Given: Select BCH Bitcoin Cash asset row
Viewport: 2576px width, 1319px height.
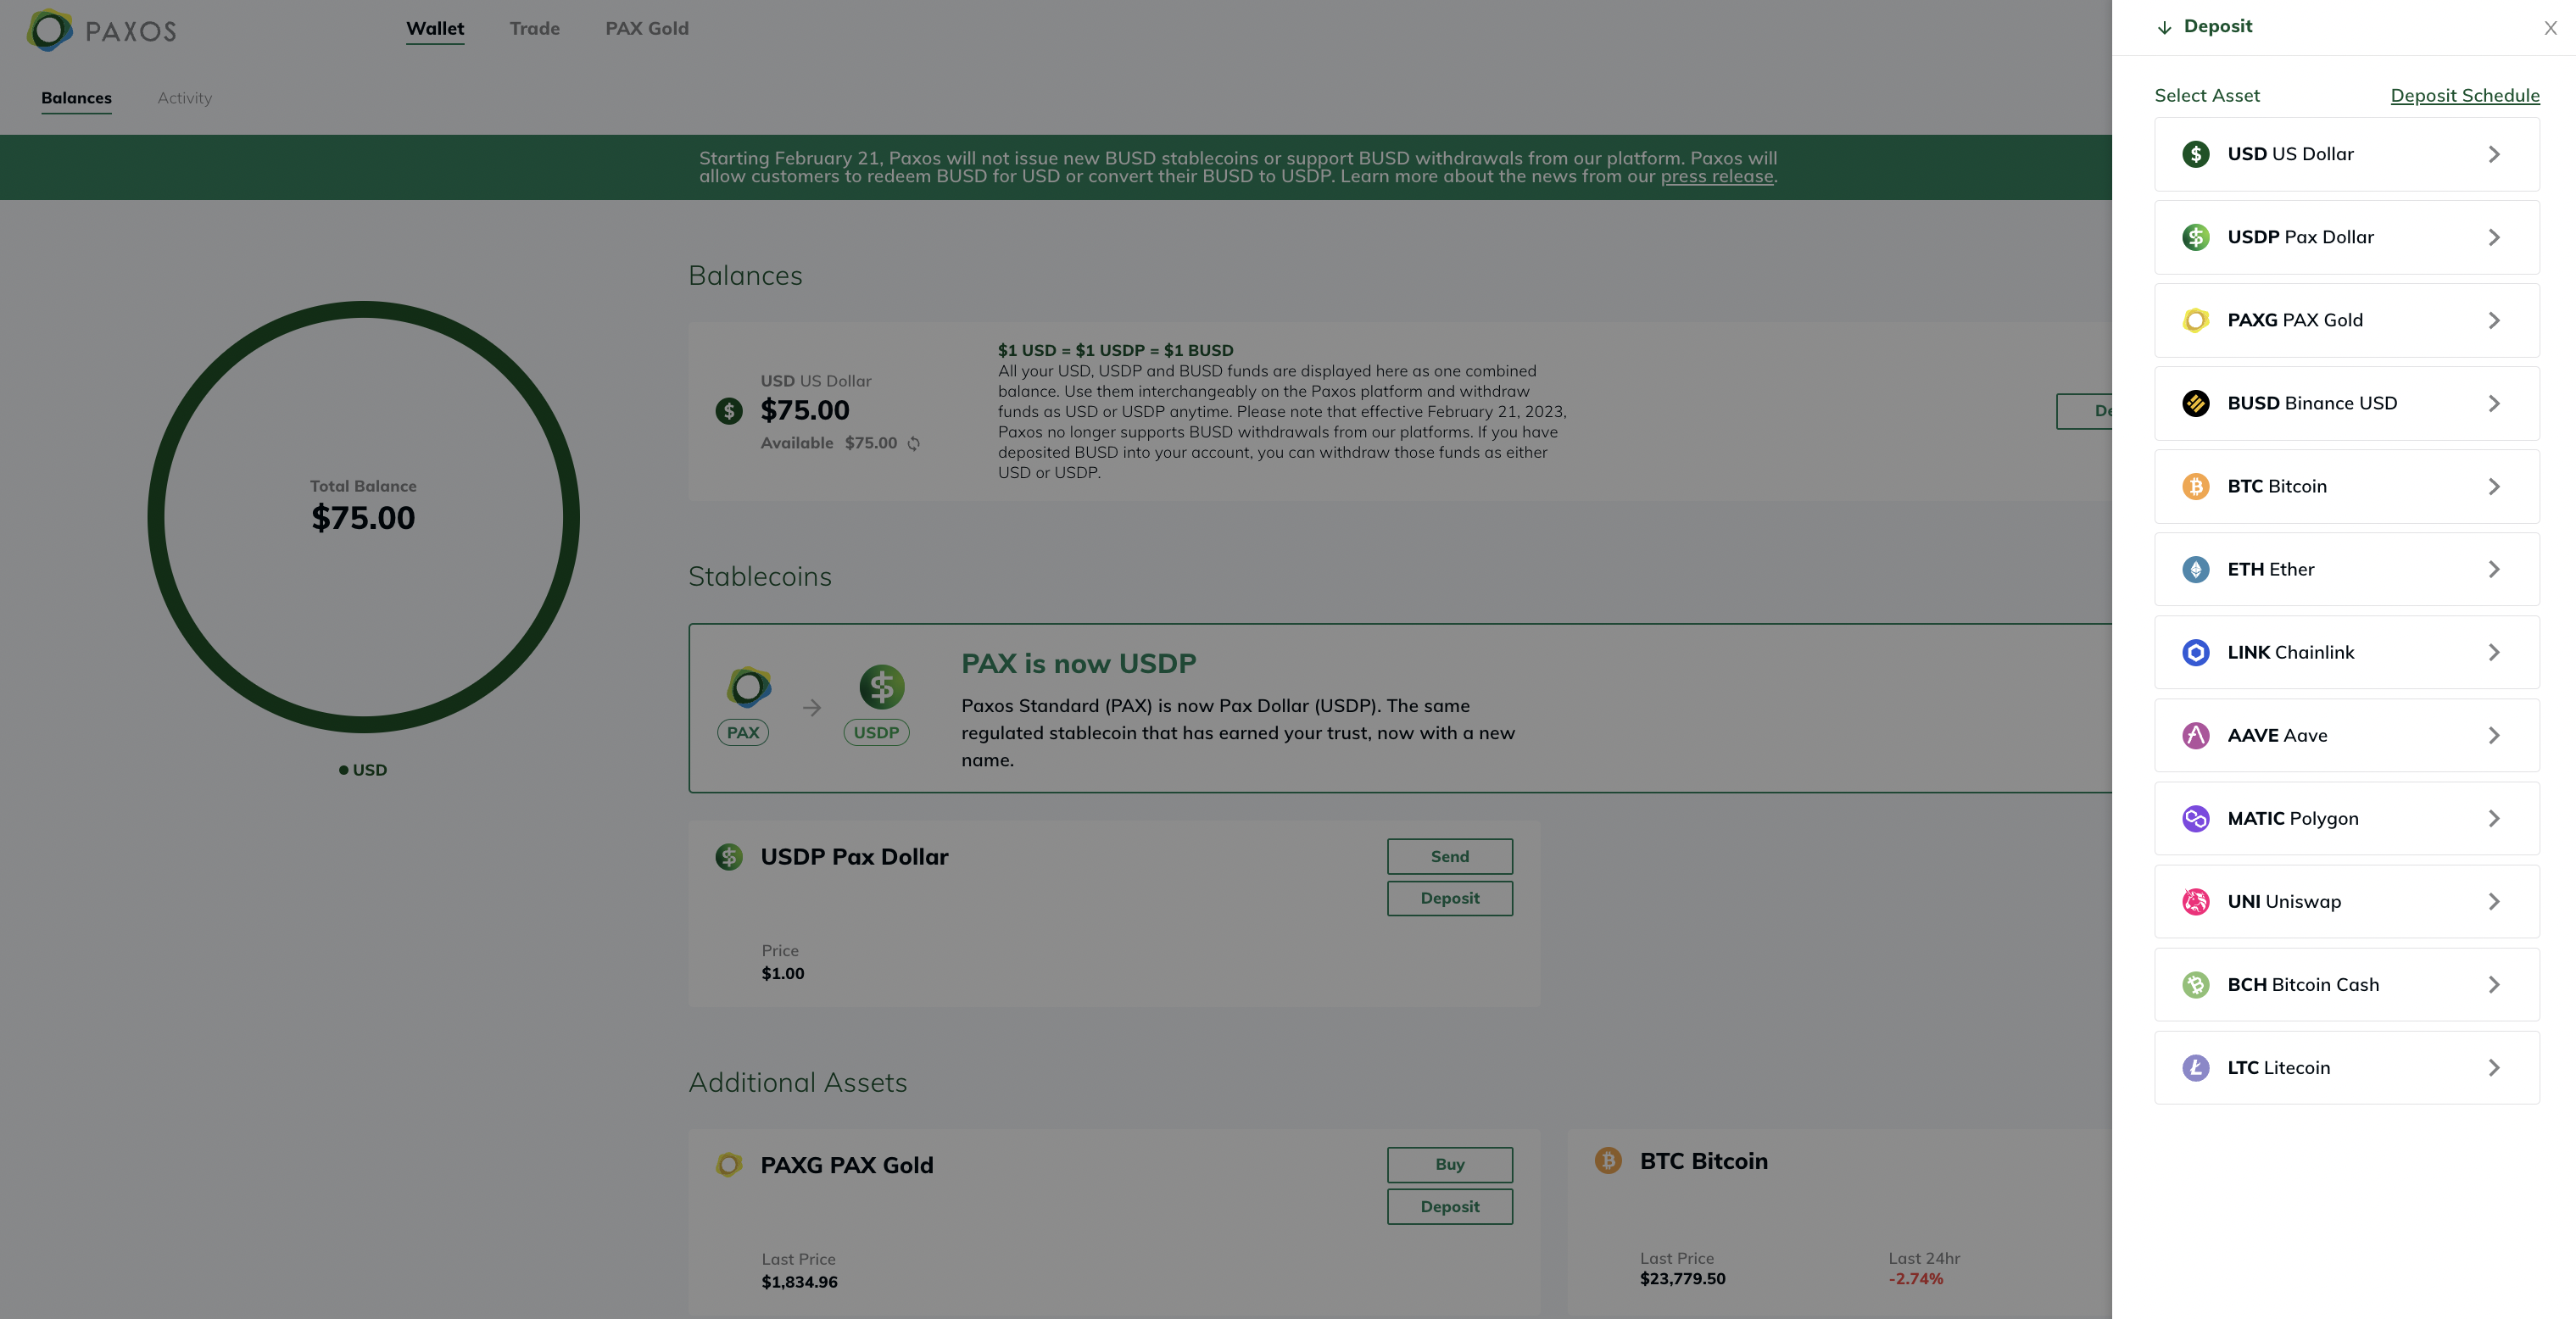Looking at the screenshot, I should click(2346, 984).
